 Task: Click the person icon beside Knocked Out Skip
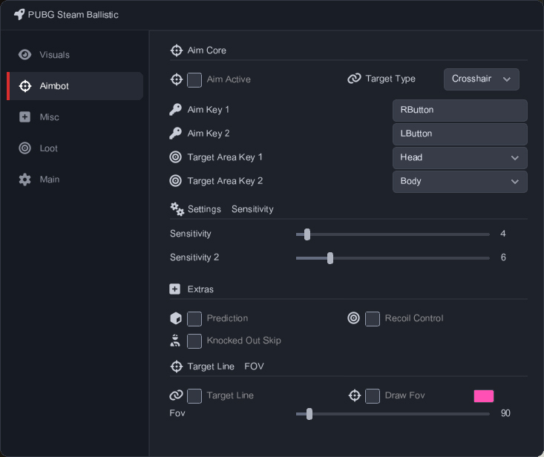(175, 341)
